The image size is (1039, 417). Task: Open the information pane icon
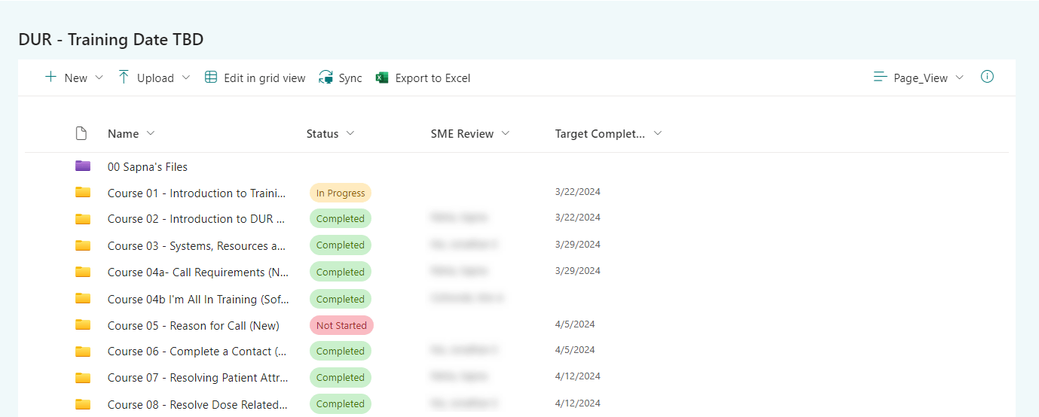coord(987,77)
